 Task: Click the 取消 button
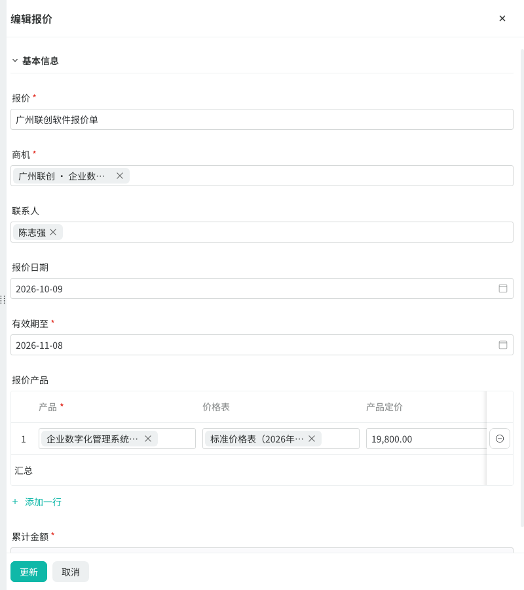71,572
